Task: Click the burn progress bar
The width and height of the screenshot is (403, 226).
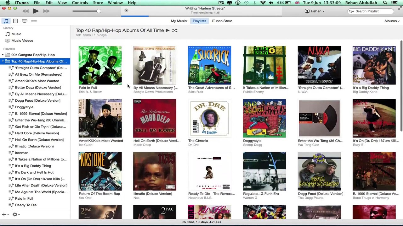Action: (201, 16)
